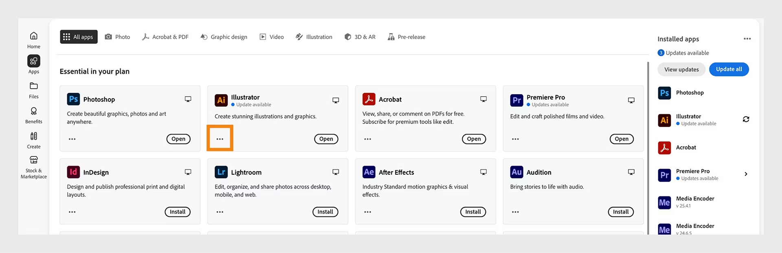Open Installed apps more options menu
This screenshot has width=782, height=253.
coord(747,39)
